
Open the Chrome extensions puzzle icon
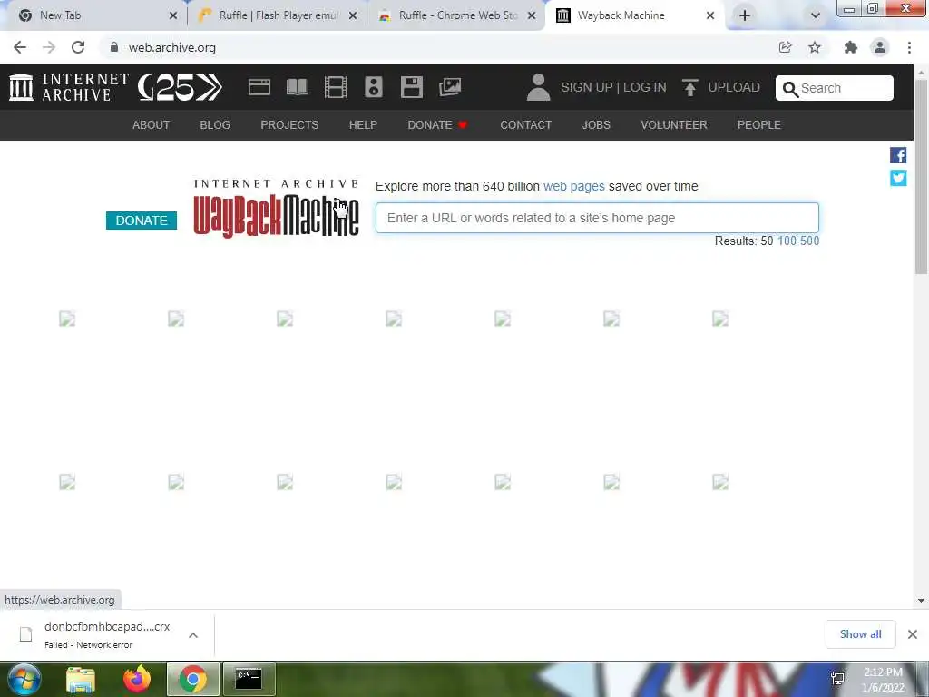[851, 47]
